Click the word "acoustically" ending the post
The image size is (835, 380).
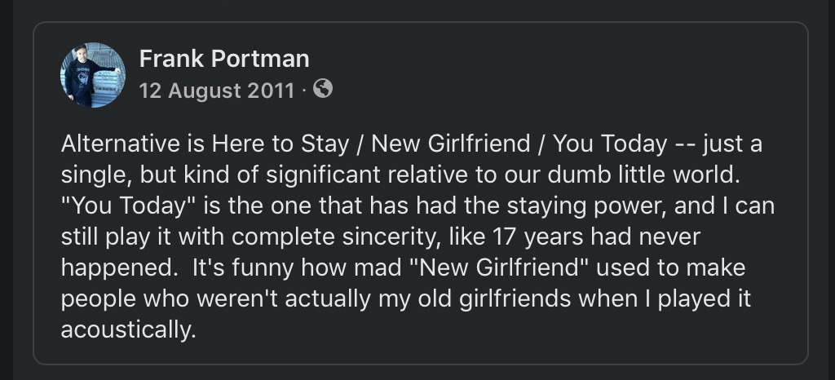coord(128,330)
